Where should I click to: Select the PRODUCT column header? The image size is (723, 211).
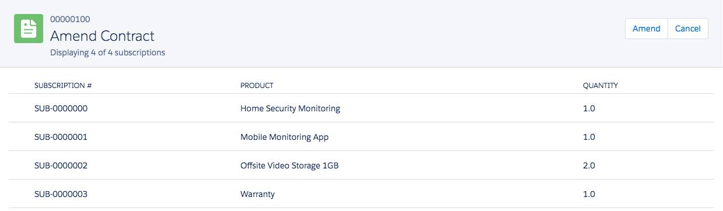pos(257,86)
